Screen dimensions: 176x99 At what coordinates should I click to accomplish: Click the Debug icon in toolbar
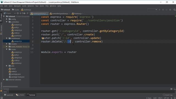(163, 10)
